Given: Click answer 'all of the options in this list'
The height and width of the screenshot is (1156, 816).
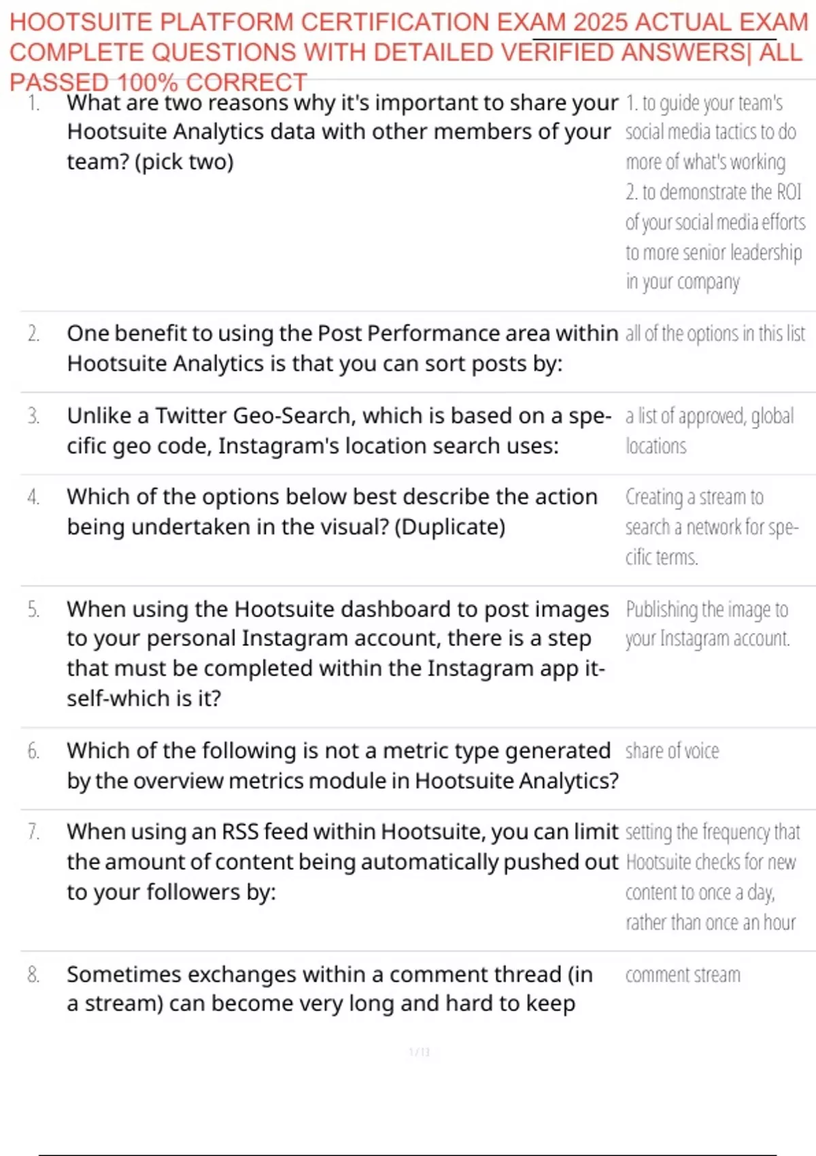Looking at the screenshot, I should (x=715, y=334).
